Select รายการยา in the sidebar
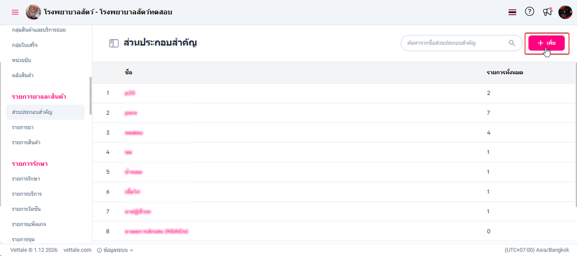The width and height of the screenshot is (577, 256). 23,127
